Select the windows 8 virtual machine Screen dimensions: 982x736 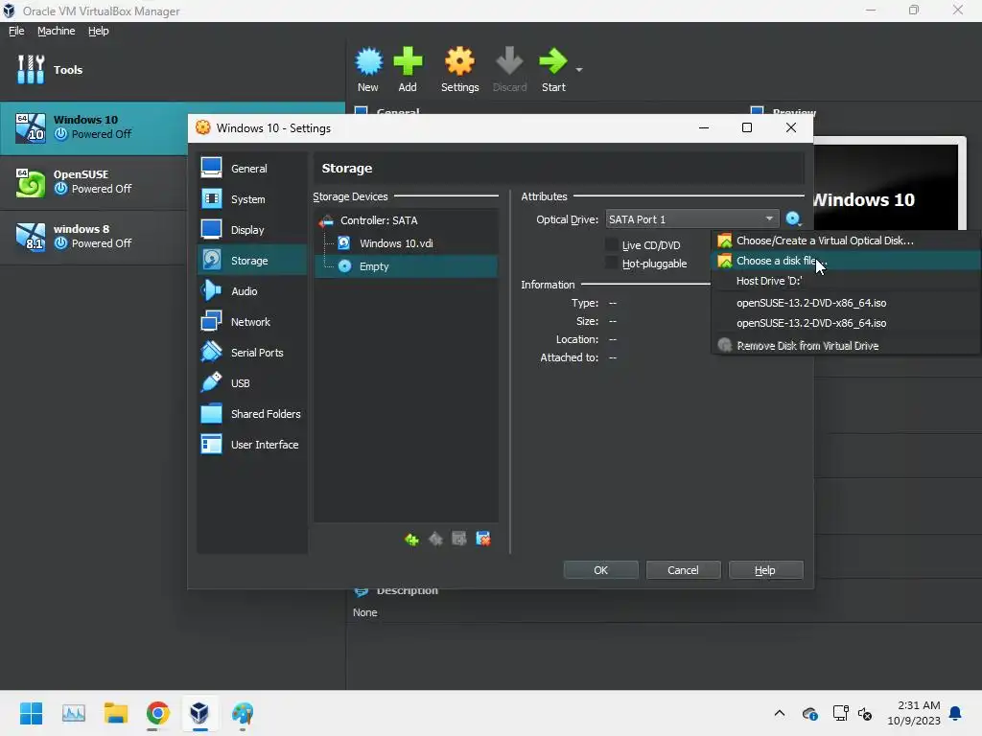pyautogui.click(x=94, y=237)
